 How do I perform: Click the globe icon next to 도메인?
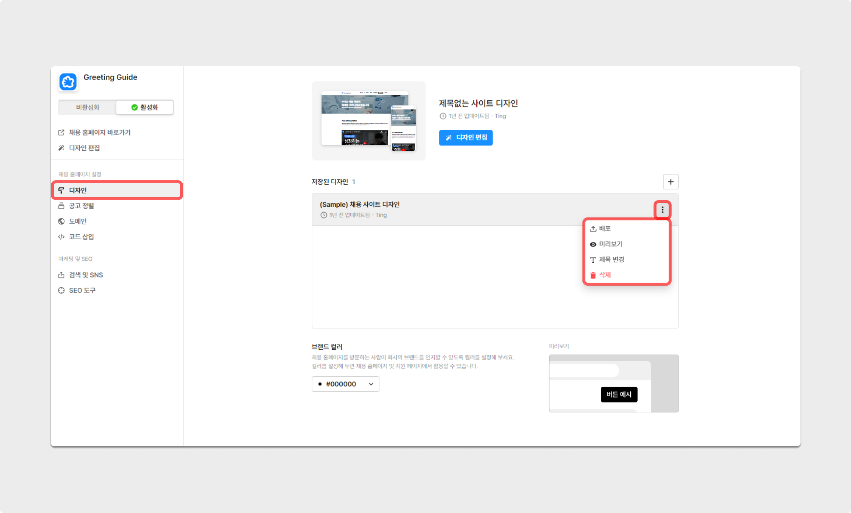[61, 221]
